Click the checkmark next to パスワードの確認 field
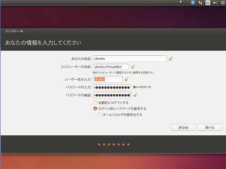The width and height of the screenshot is (226, 169). pyautogui.click(x=135, y=95)
